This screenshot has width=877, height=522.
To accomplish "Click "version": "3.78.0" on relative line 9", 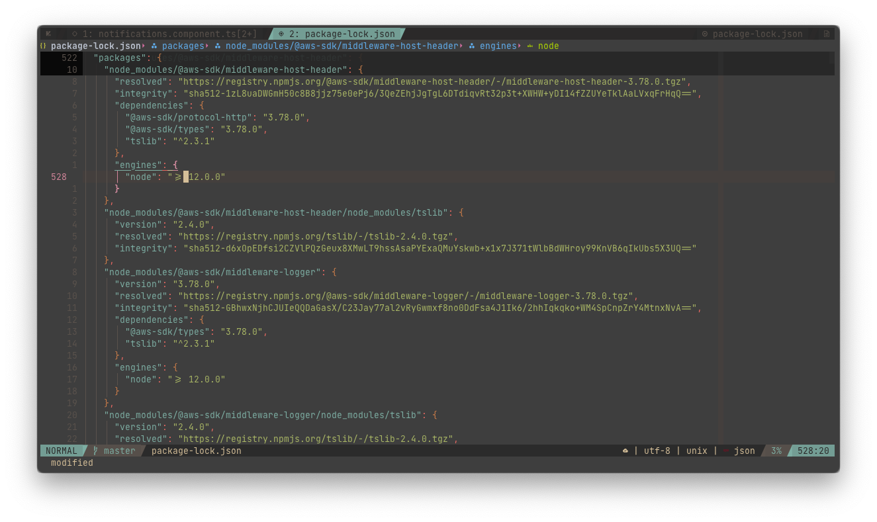I will click(167, 284).
